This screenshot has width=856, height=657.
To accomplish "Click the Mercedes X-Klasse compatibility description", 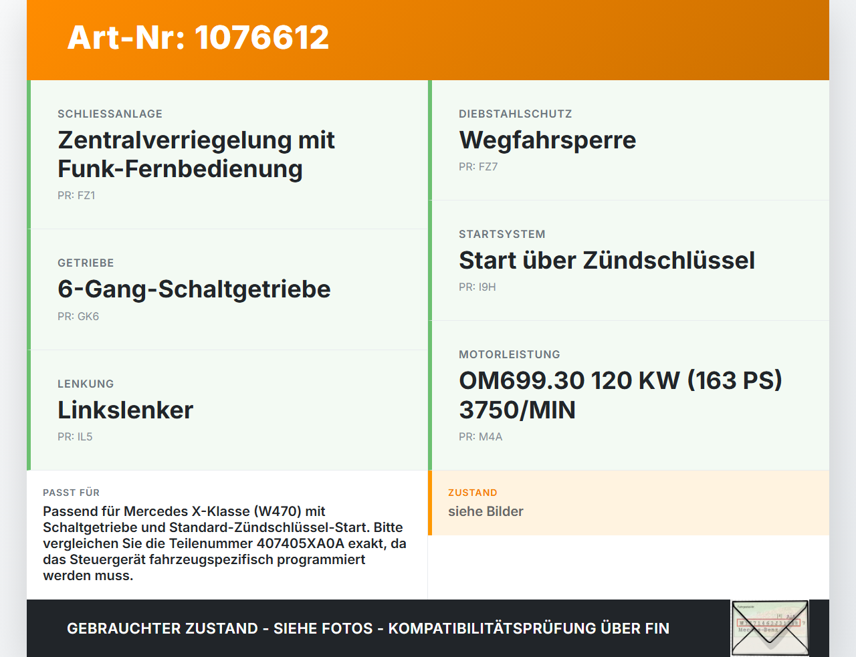I will click(225, 543).
